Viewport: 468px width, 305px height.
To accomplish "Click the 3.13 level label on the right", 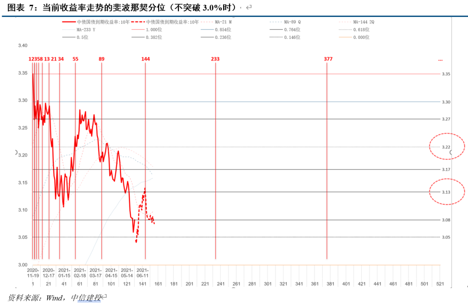I will [x=446, y=192].
